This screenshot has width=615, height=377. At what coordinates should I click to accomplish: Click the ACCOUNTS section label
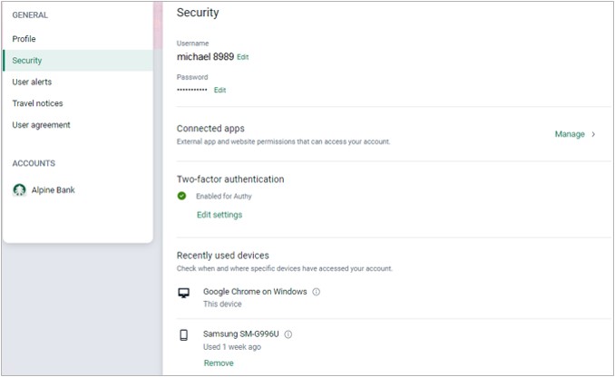34,163
